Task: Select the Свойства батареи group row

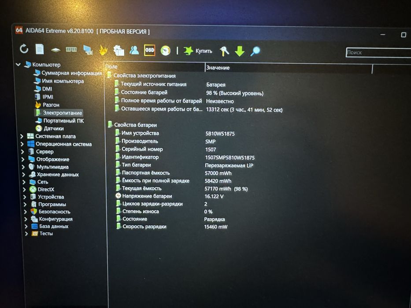Action: click(x=135, y=125)
